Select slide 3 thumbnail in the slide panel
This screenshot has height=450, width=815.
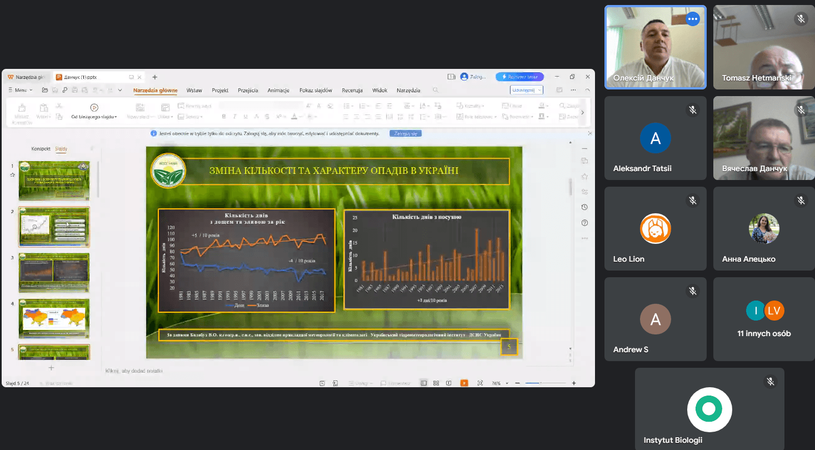tap(54, 273)
